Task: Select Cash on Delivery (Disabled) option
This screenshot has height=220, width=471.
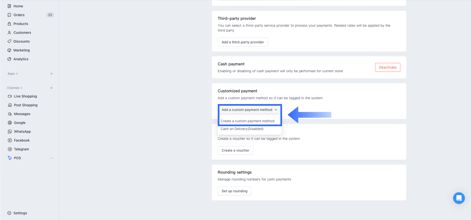Action: (x=242, y=129)
